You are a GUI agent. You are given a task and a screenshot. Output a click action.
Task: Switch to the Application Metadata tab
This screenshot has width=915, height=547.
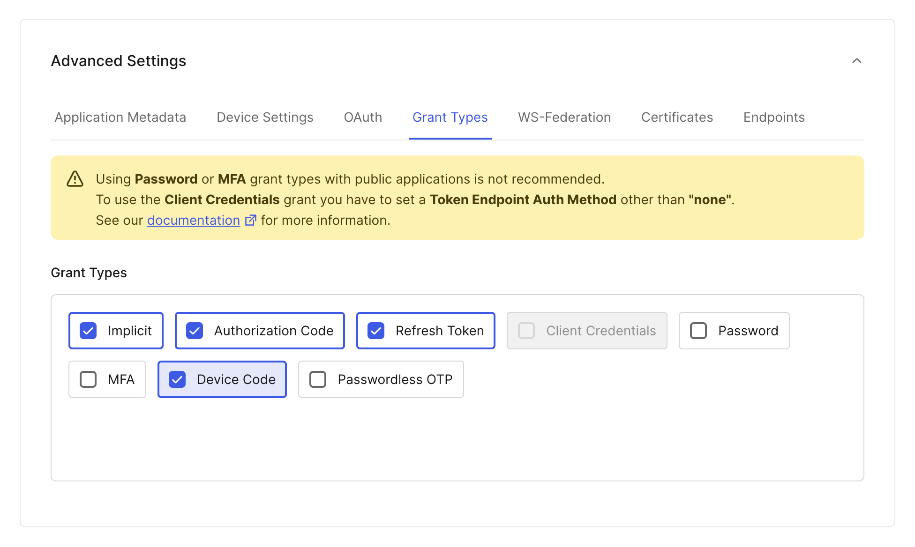coord(120,117)
